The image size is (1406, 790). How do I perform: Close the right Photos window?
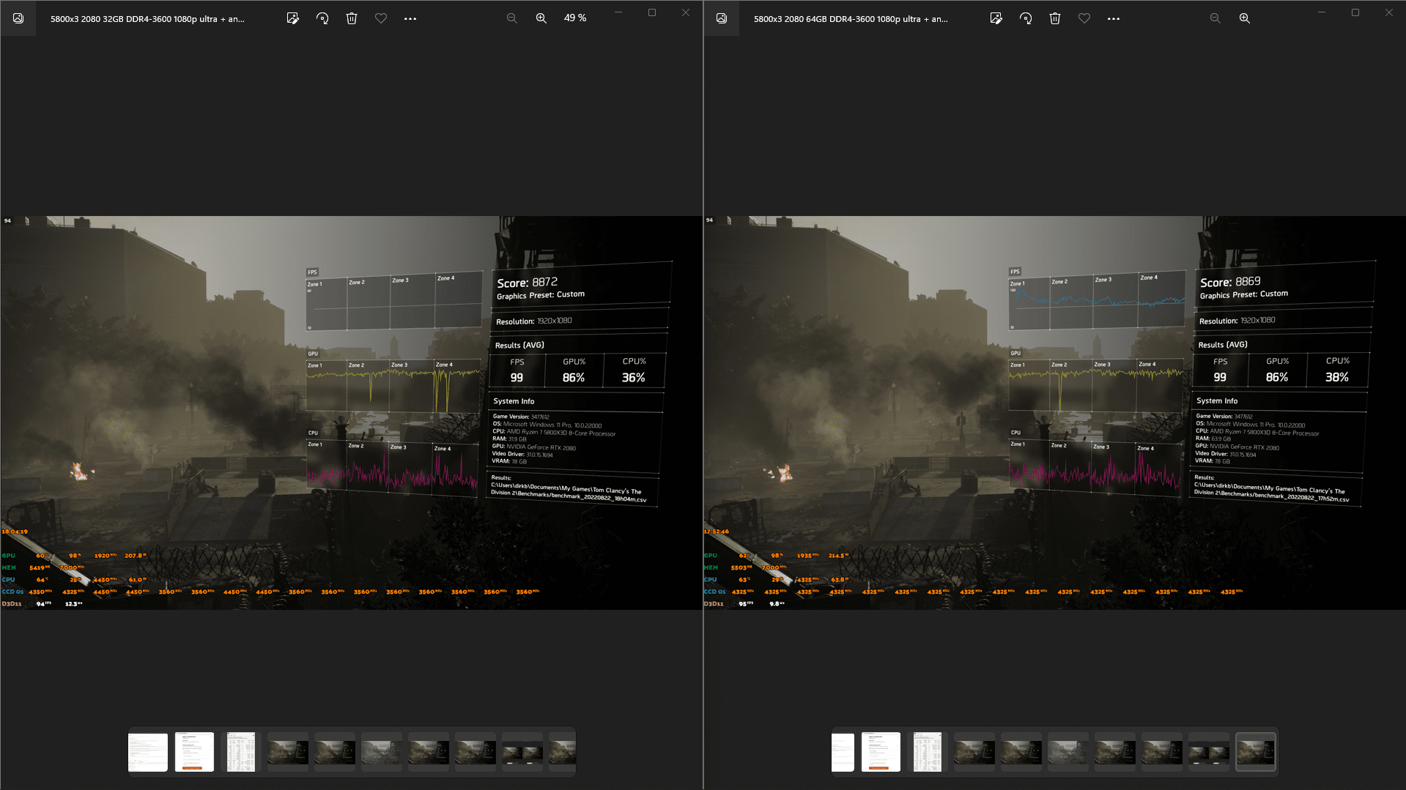[x=1389, y=12]
